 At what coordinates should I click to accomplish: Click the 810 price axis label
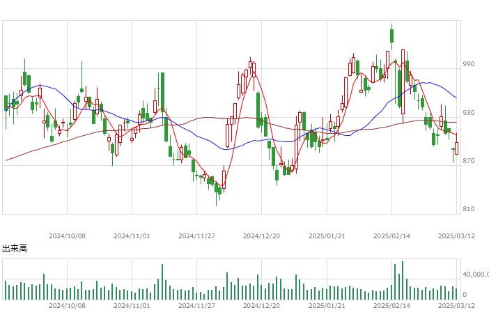pos(469,209)
